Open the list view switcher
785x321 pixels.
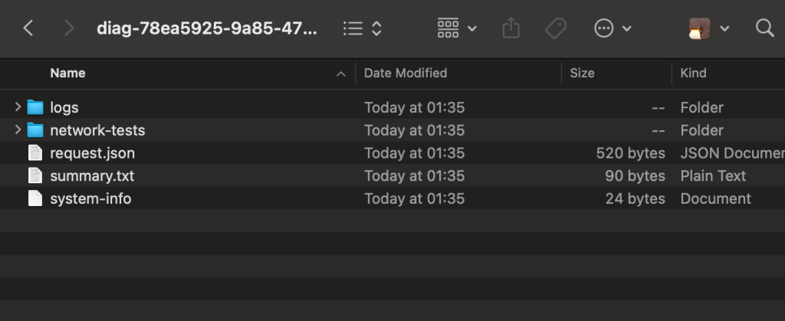click(363, 28)
